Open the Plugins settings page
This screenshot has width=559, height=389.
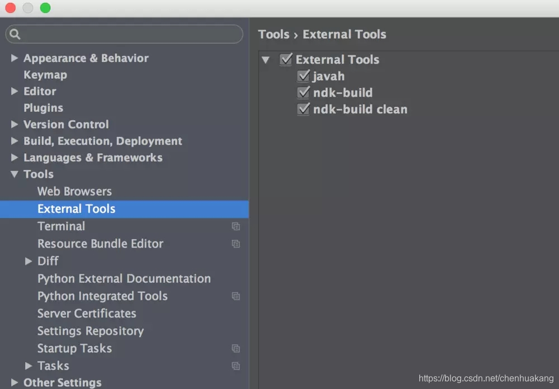43,108
